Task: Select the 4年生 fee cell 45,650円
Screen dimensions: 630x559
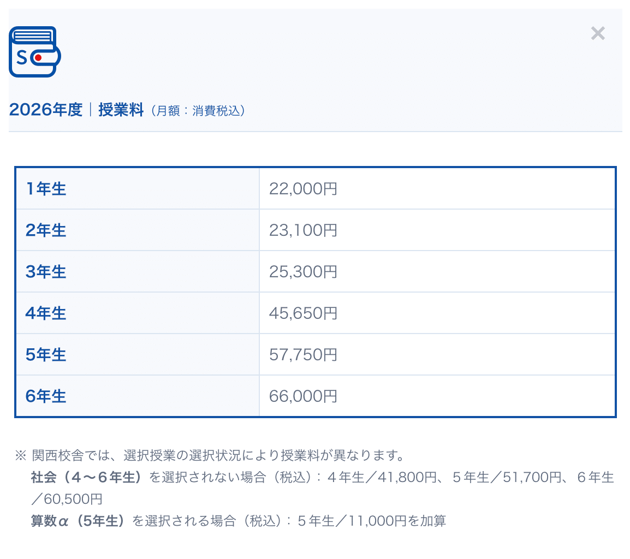Action: tap(302, 313)
